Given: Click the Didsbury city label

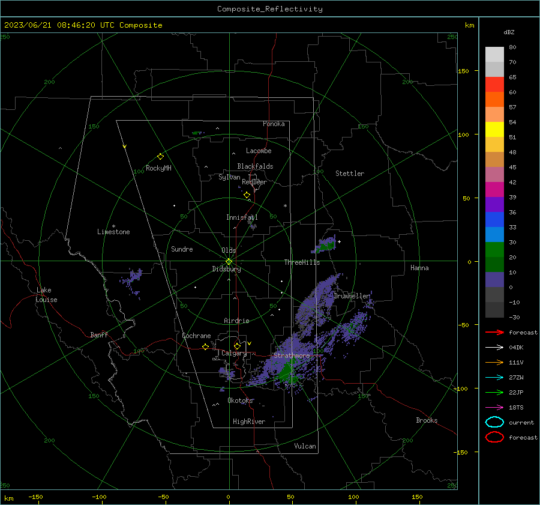Looking at the screenshot, I should (226, 269).
